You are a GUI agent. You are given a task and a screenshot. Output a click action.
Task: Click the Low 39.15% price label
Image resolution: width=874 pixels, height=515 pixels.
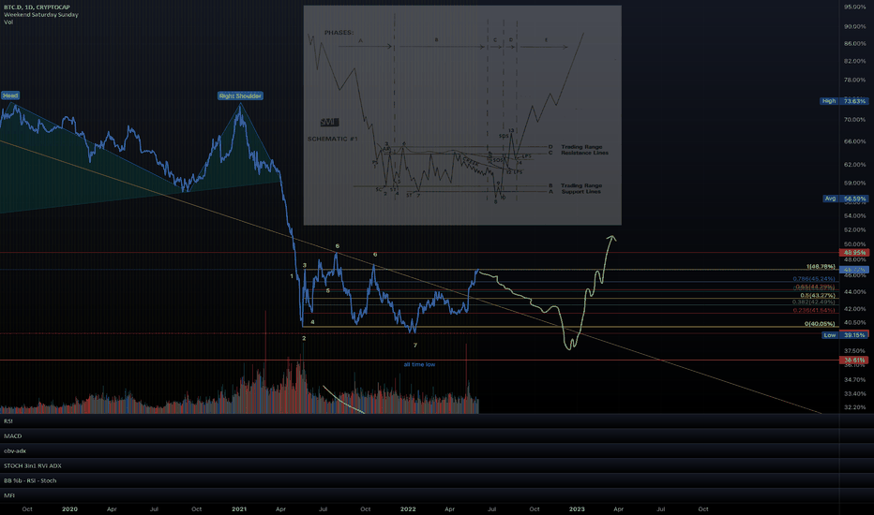point(845,334)
